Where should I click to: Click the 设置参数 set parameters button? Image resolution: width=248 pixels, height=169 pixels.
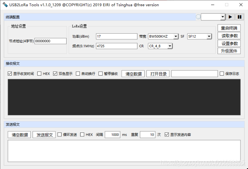click(x=229, y=43)
